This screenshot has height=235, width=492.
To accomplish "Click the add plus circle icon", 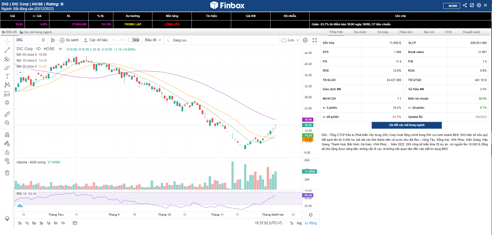I will point(479,5).
